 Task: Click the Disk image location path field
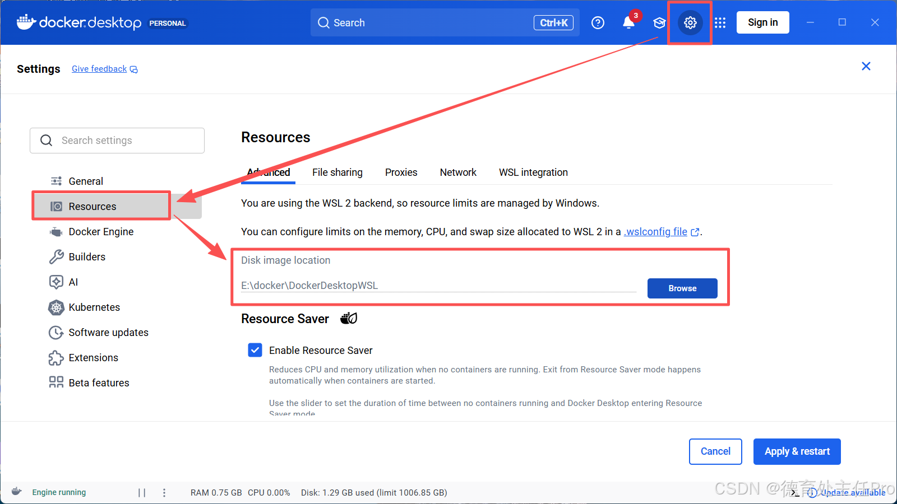(438, 285)
